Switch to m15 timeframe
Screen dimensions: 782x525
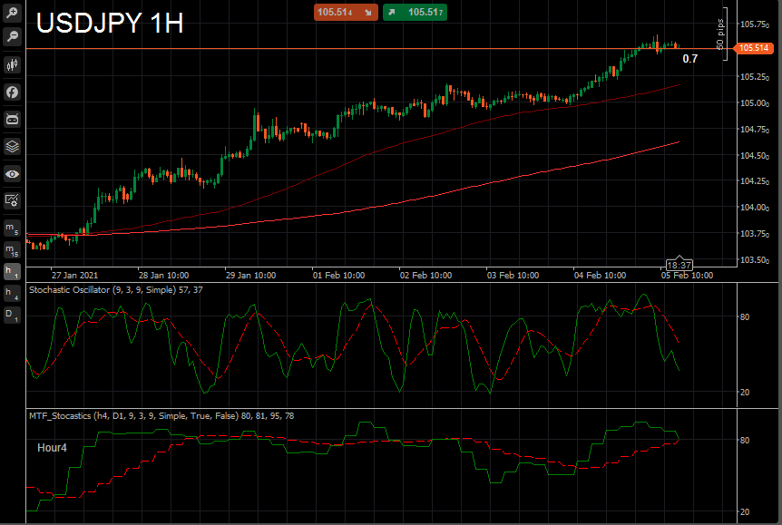[x=12, y=249]
